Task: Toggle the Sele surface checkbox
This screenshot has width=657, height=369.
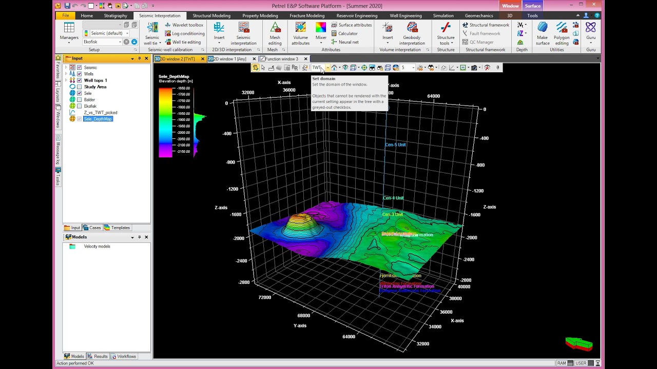Action: (79, 93)
